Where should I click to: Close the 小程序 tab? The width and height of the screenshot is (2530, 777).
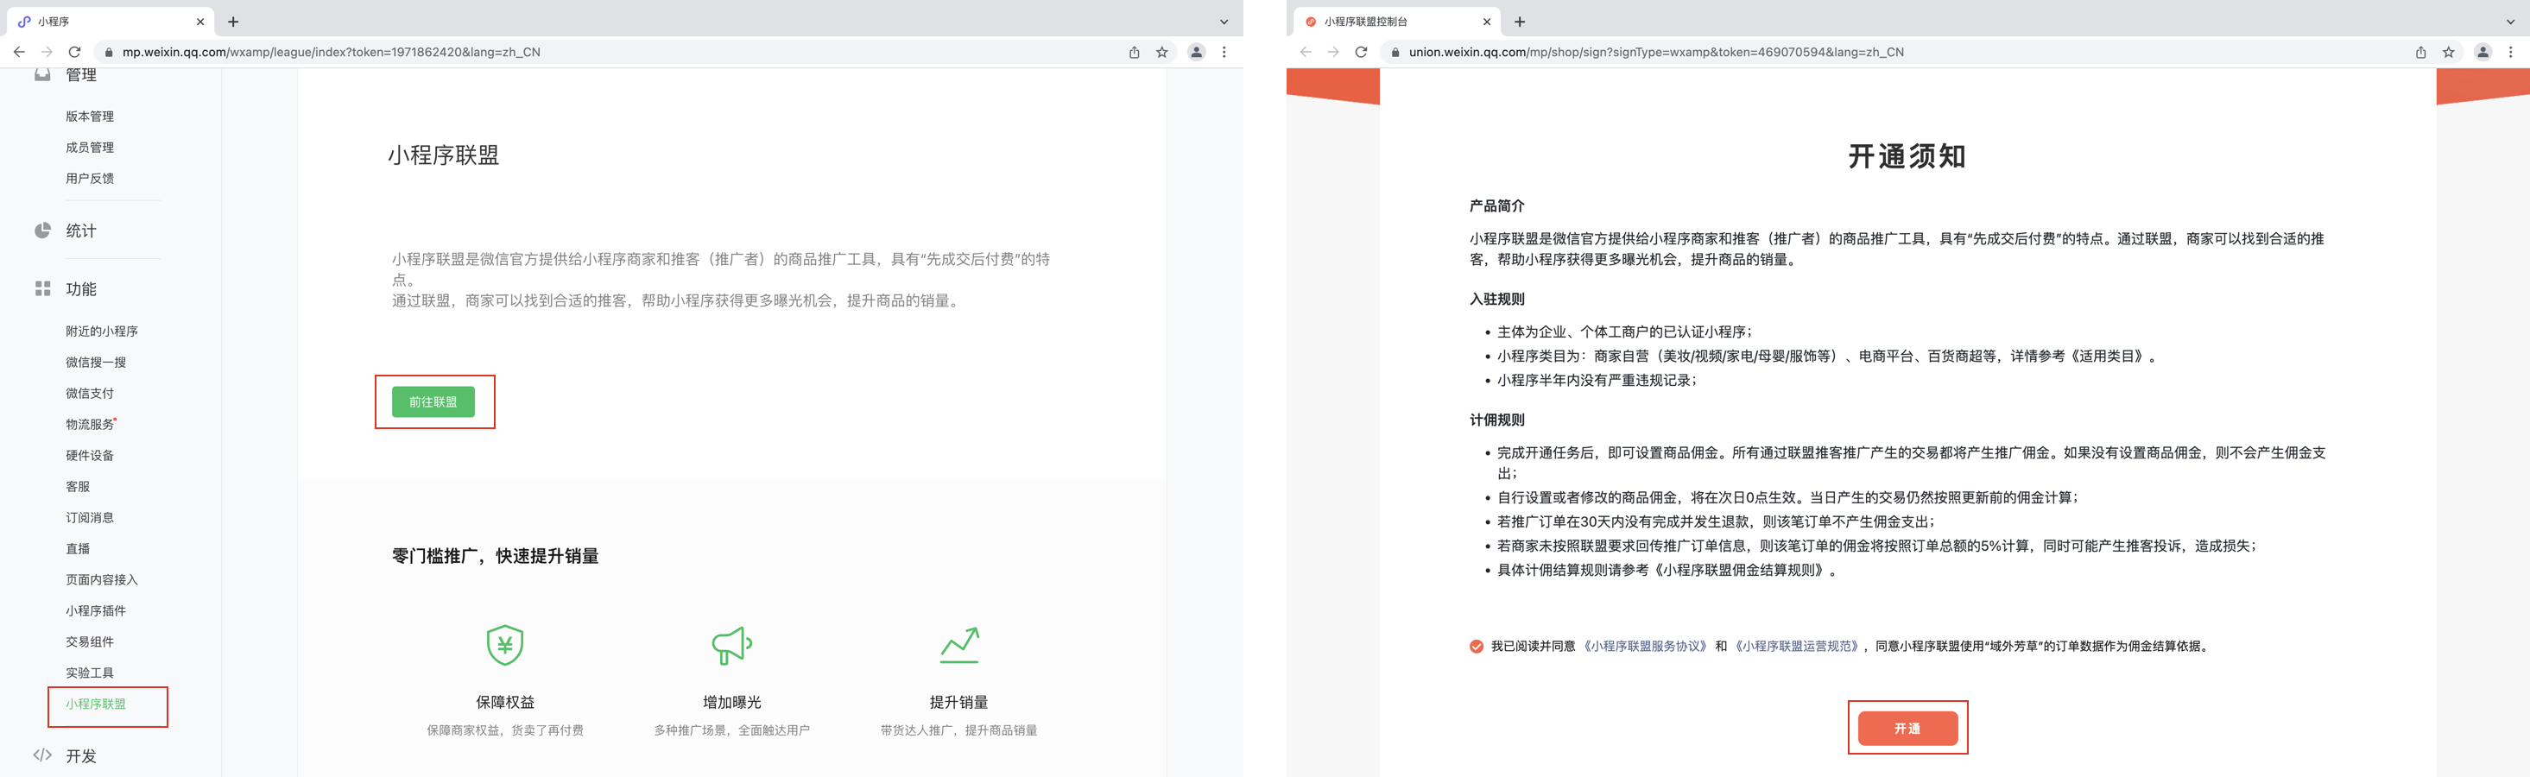tap(200, 22)
